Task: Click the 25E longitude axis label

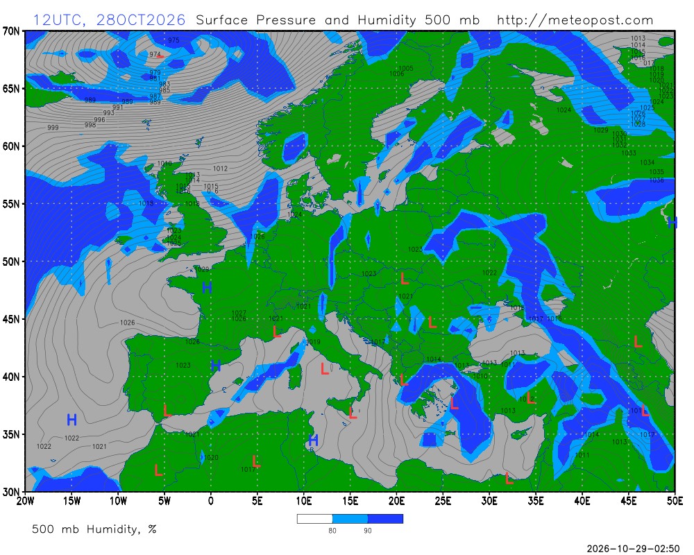Action: 443,501
